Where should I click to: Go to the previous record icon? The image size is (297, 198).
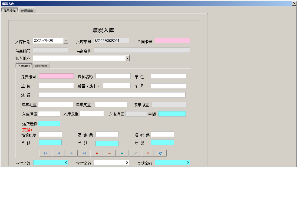click(x=58, y=153)
